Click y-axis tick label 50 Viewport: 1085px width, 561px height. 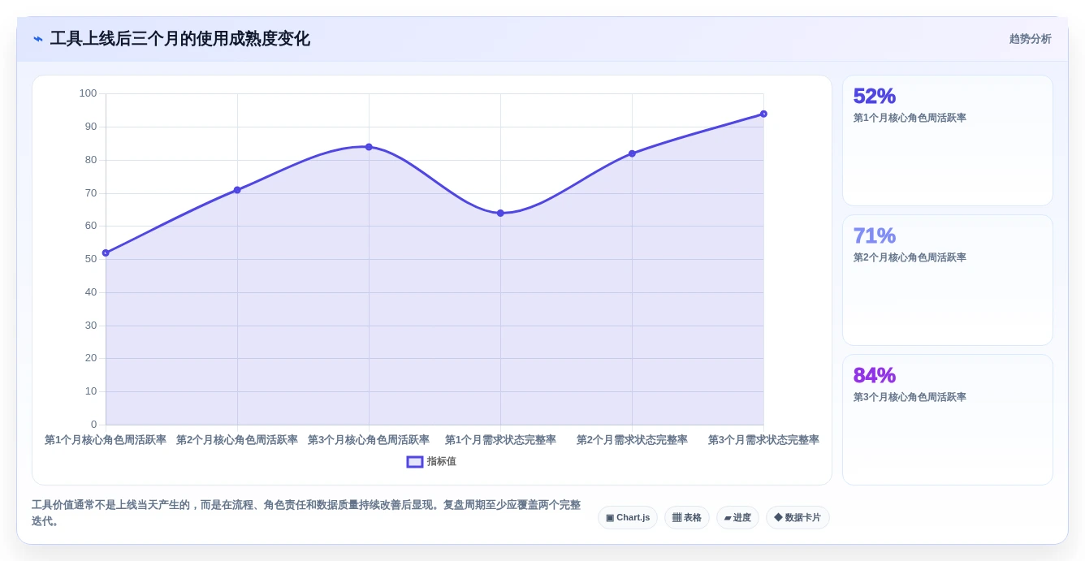coord(91,259)
